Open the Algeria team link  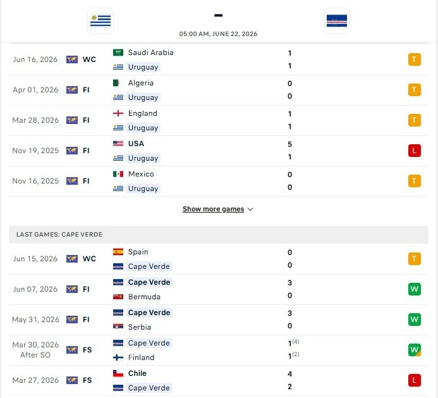click(141, 83)
